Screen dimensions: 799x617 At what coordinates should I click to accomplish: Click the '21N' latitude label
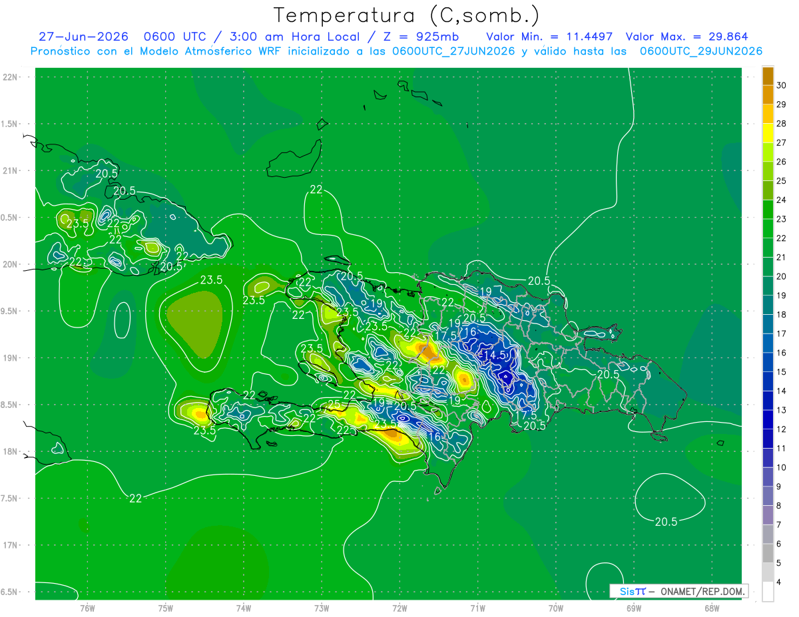coord(11,170)
